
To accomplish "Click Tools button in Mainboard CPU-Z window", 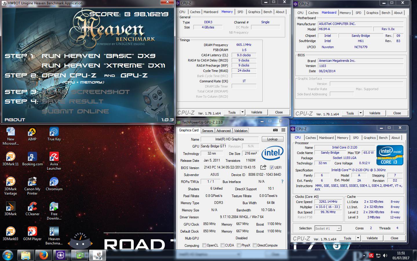I will click(x=350, y=113).
